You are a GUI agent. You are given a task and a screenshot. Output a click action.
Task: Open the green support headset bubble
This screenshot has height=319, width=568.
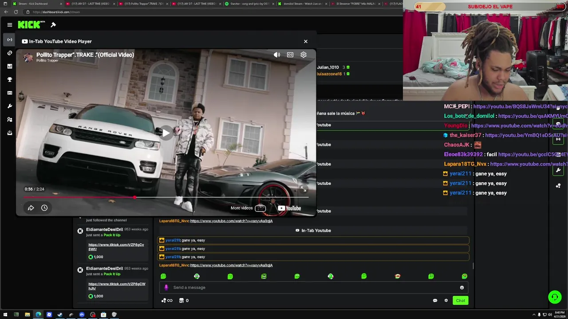[555, 297]
